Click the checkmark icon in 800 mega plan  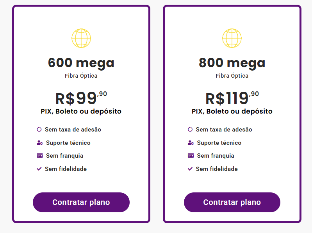(190, 169)
